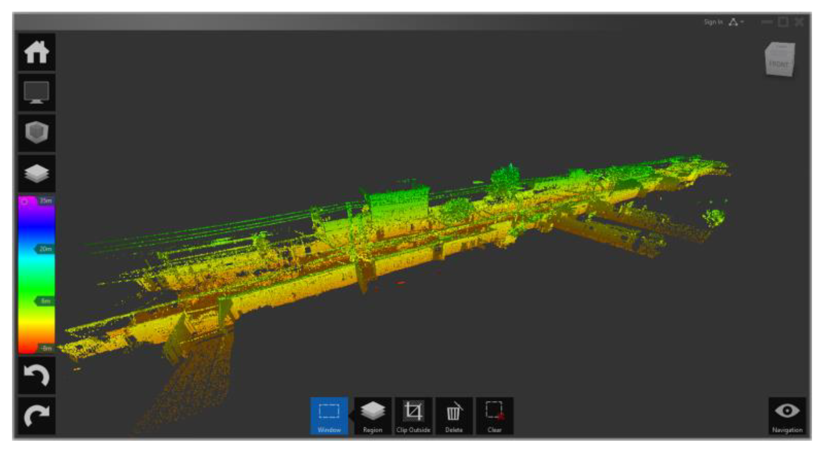Select the Window selection tool

coord(329,416)
